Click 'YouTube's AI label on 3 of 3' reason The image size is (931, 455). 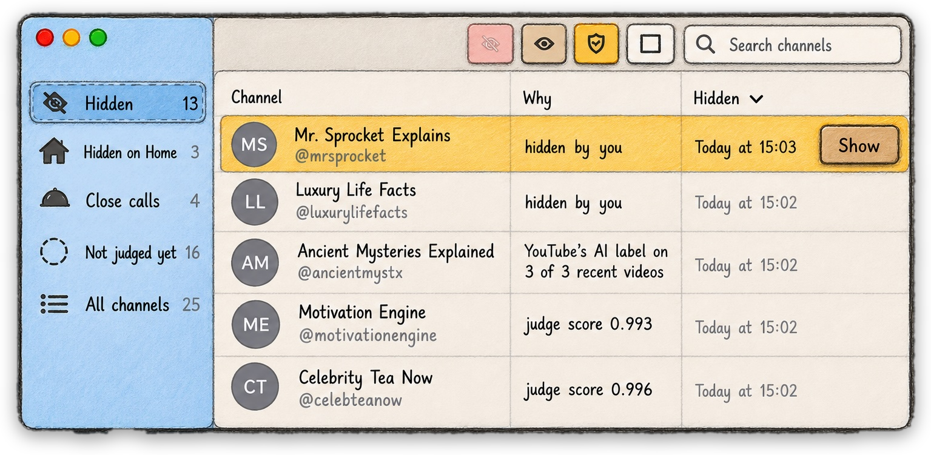(x=596, y=262)
